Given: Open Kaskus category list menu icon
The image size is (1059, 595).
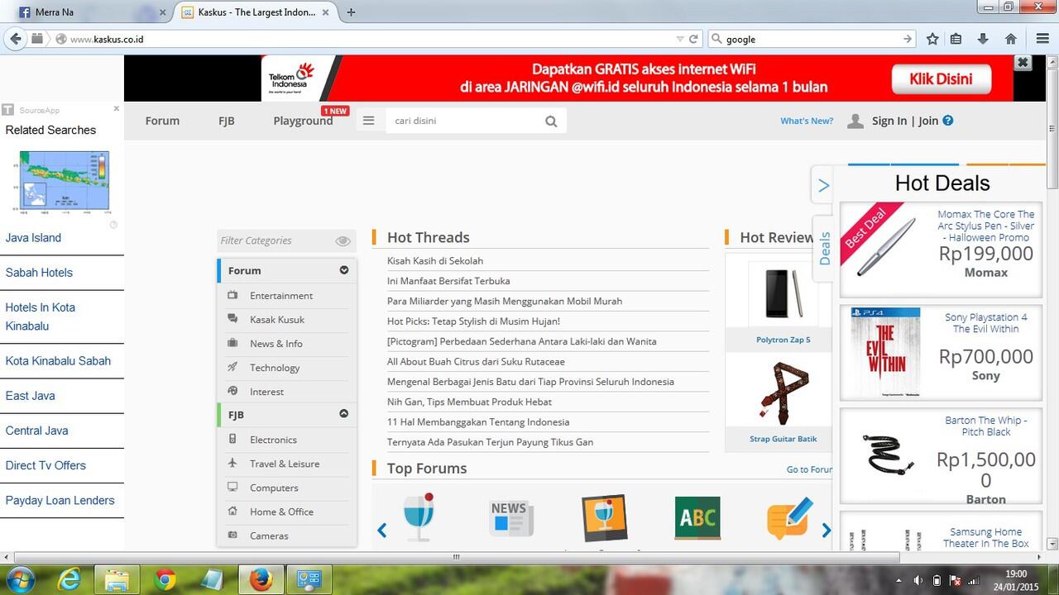Looking at the screenshot, I should click(x=369, y=121).
